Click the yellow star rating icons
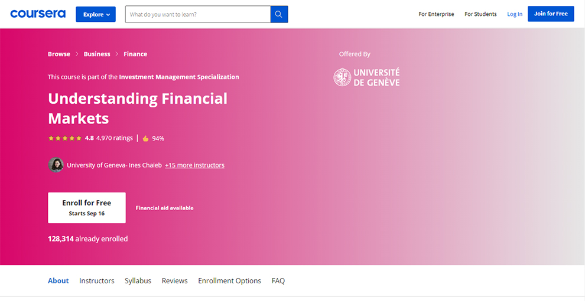585x301 pixels. tap(65, 138)
